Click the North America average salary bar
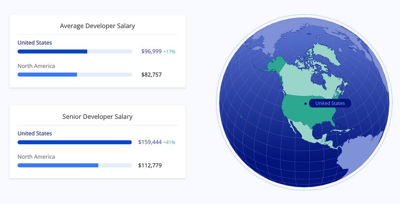This screenshot has height=204, width=400. pyautogui.click(x=75, y=75)
